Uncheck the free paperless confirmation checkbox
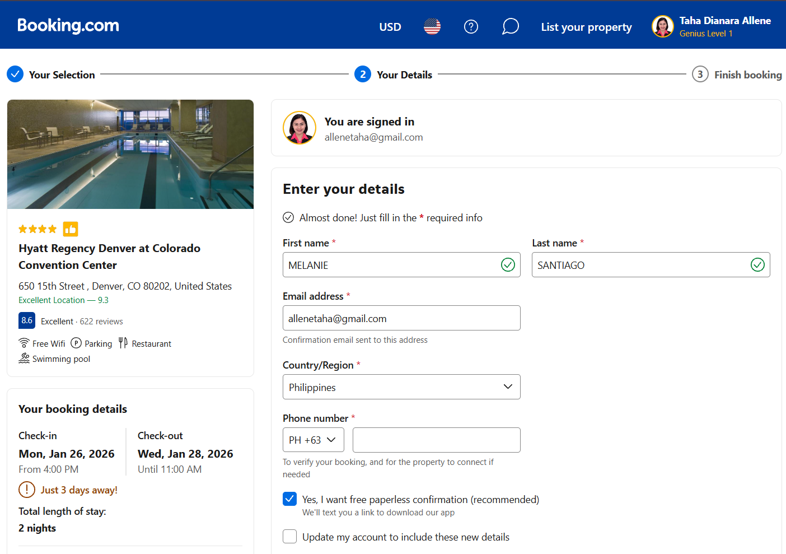 coord(290,499)
